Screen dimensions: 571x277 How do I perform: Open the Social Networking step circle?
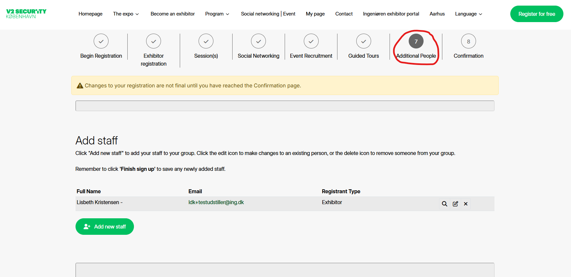(x=258, y=41)
